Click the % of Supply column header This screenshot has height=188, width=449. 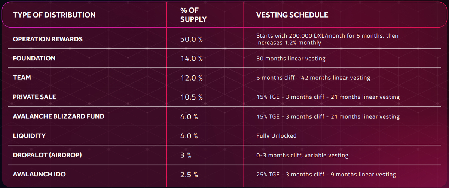coord(193,15)
